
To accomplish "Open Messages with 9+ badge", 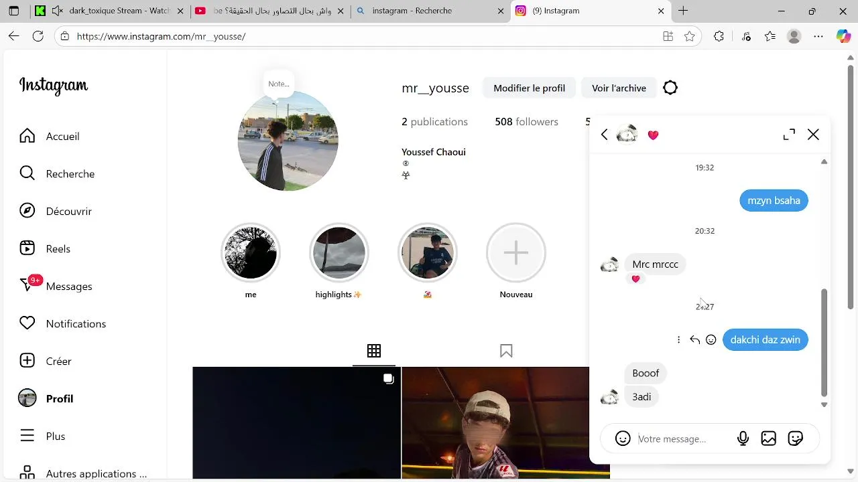I will (56, 286).
